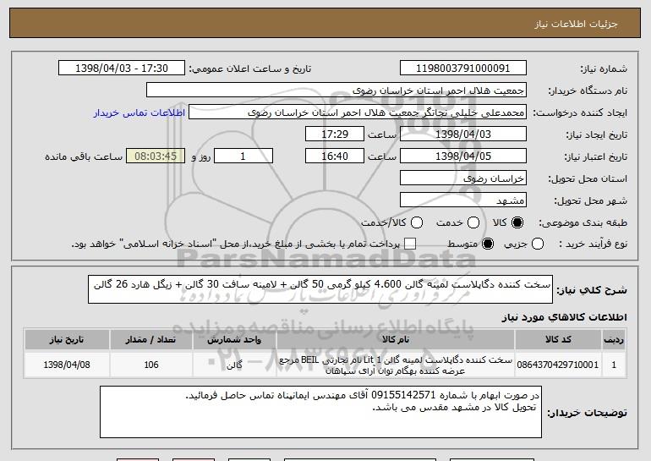This screenshot has height=461, width=651.
Task: Click the item name cell mentioning BEIL
Action: [x=396, y=365]
